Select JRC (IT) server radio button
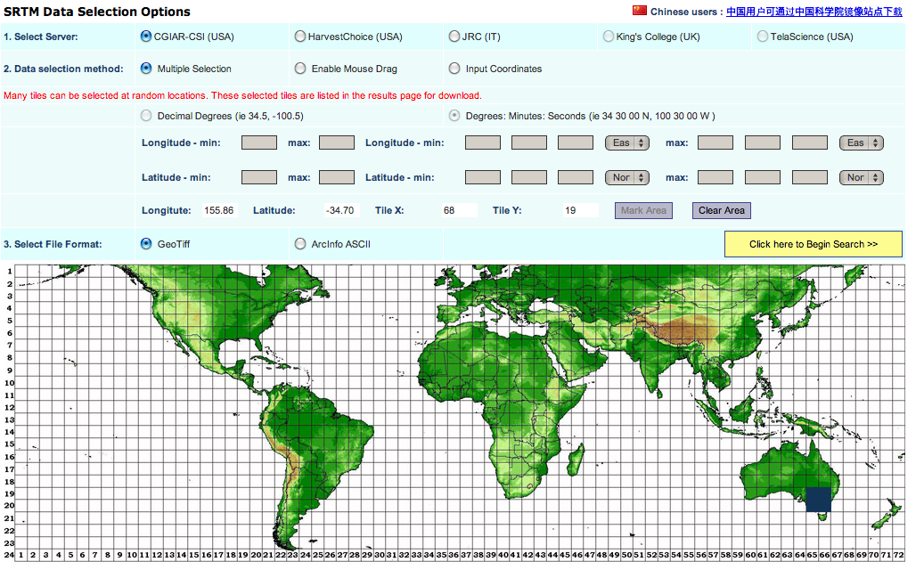 454,37
